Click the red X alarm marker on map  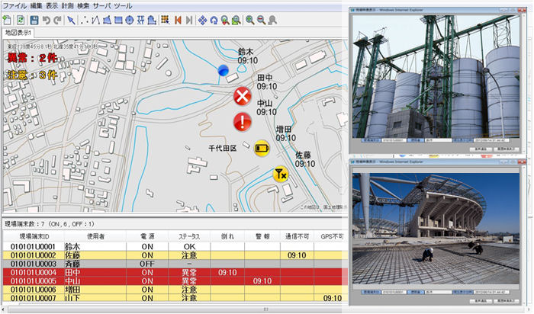click(243, 96)
